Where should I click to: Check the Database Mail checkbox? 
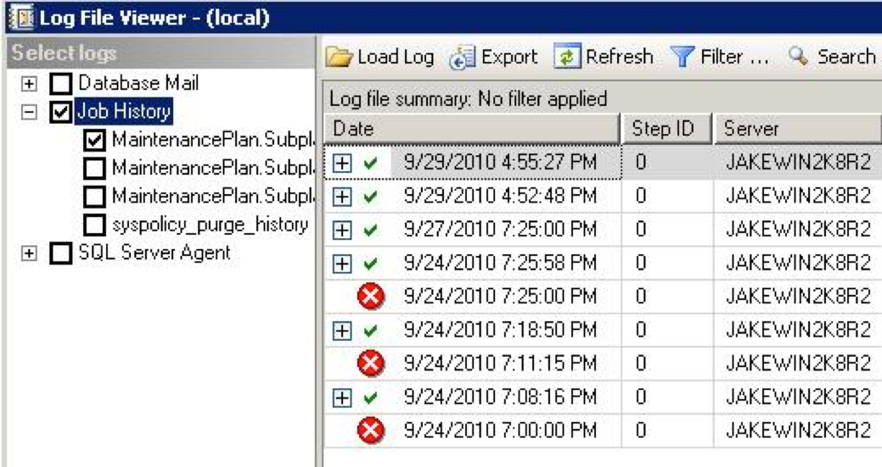60,85
